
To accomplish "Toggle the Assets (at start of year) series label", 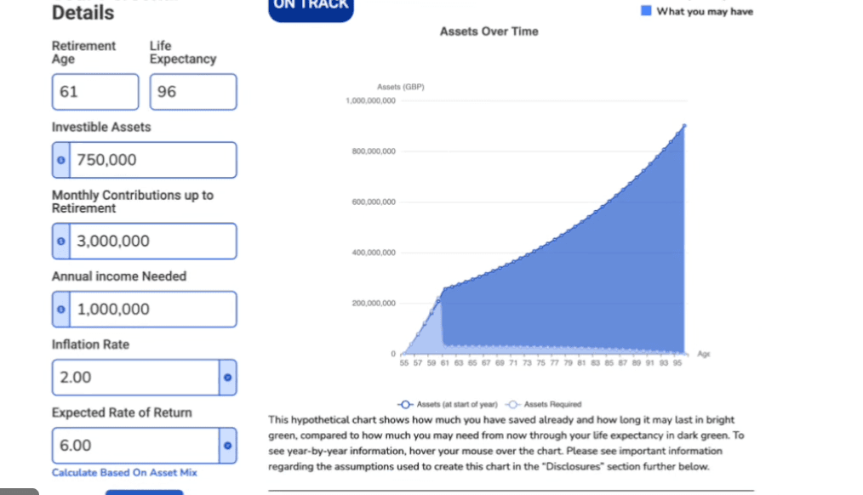I will pyautogui.click(x=455, y=405).
